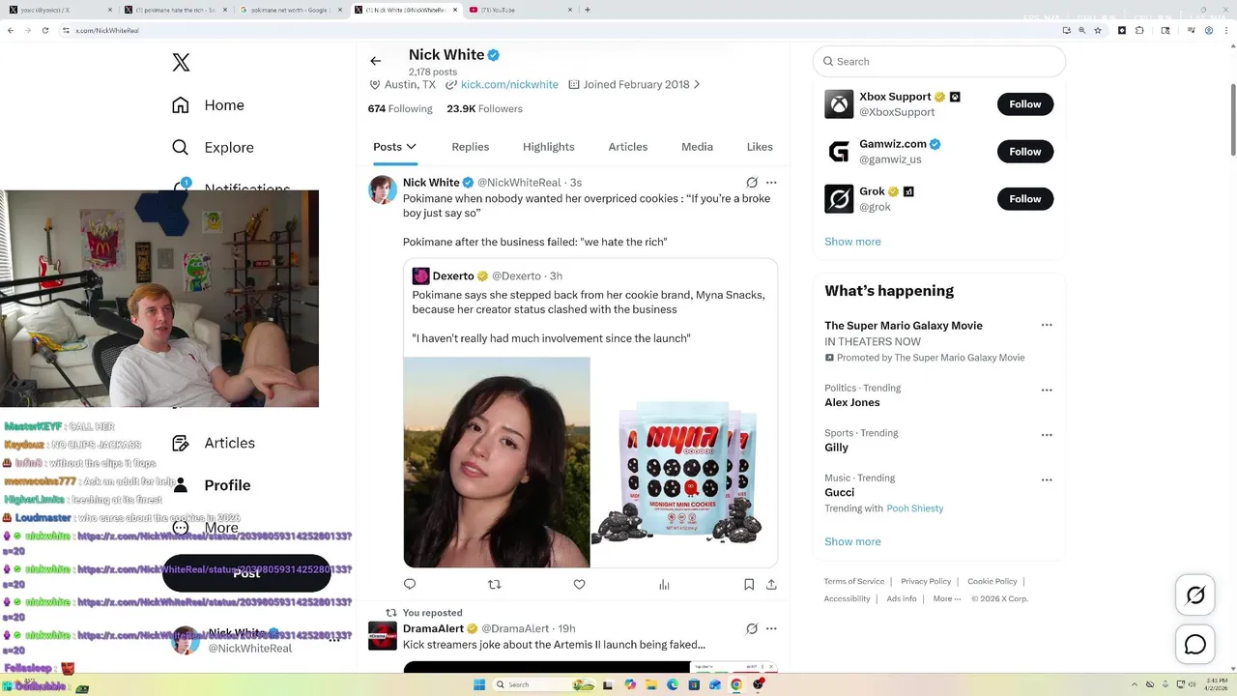Switch to the Likes tab
1237x696 pixels.
pos(760,147)
